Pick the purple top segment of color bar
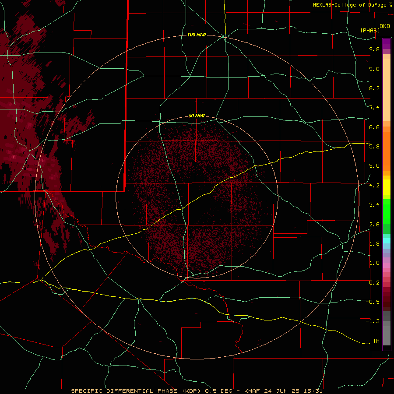394x394 pixels. (387, 44)
